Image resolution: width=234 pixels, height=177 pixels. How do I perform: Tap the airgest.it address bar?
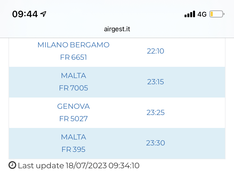pyautogui.click(x=117, y=29)
